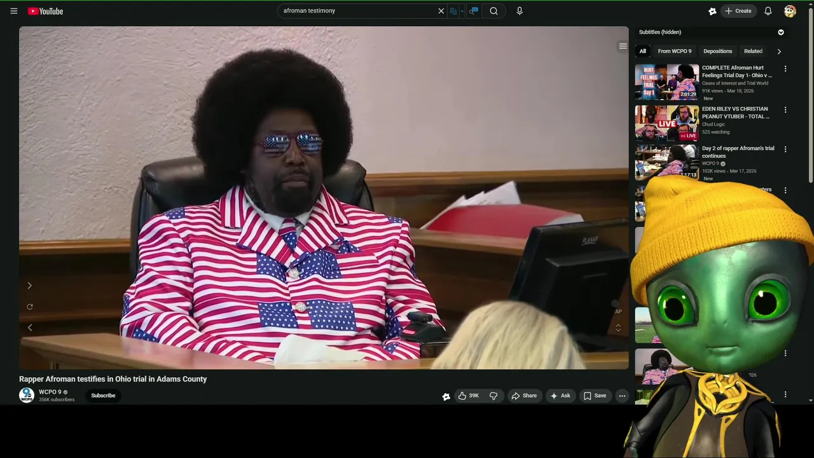Screen dimensions: 814x458
Task: Click the extension icon left of Create
Action: (x=712, y=11)
